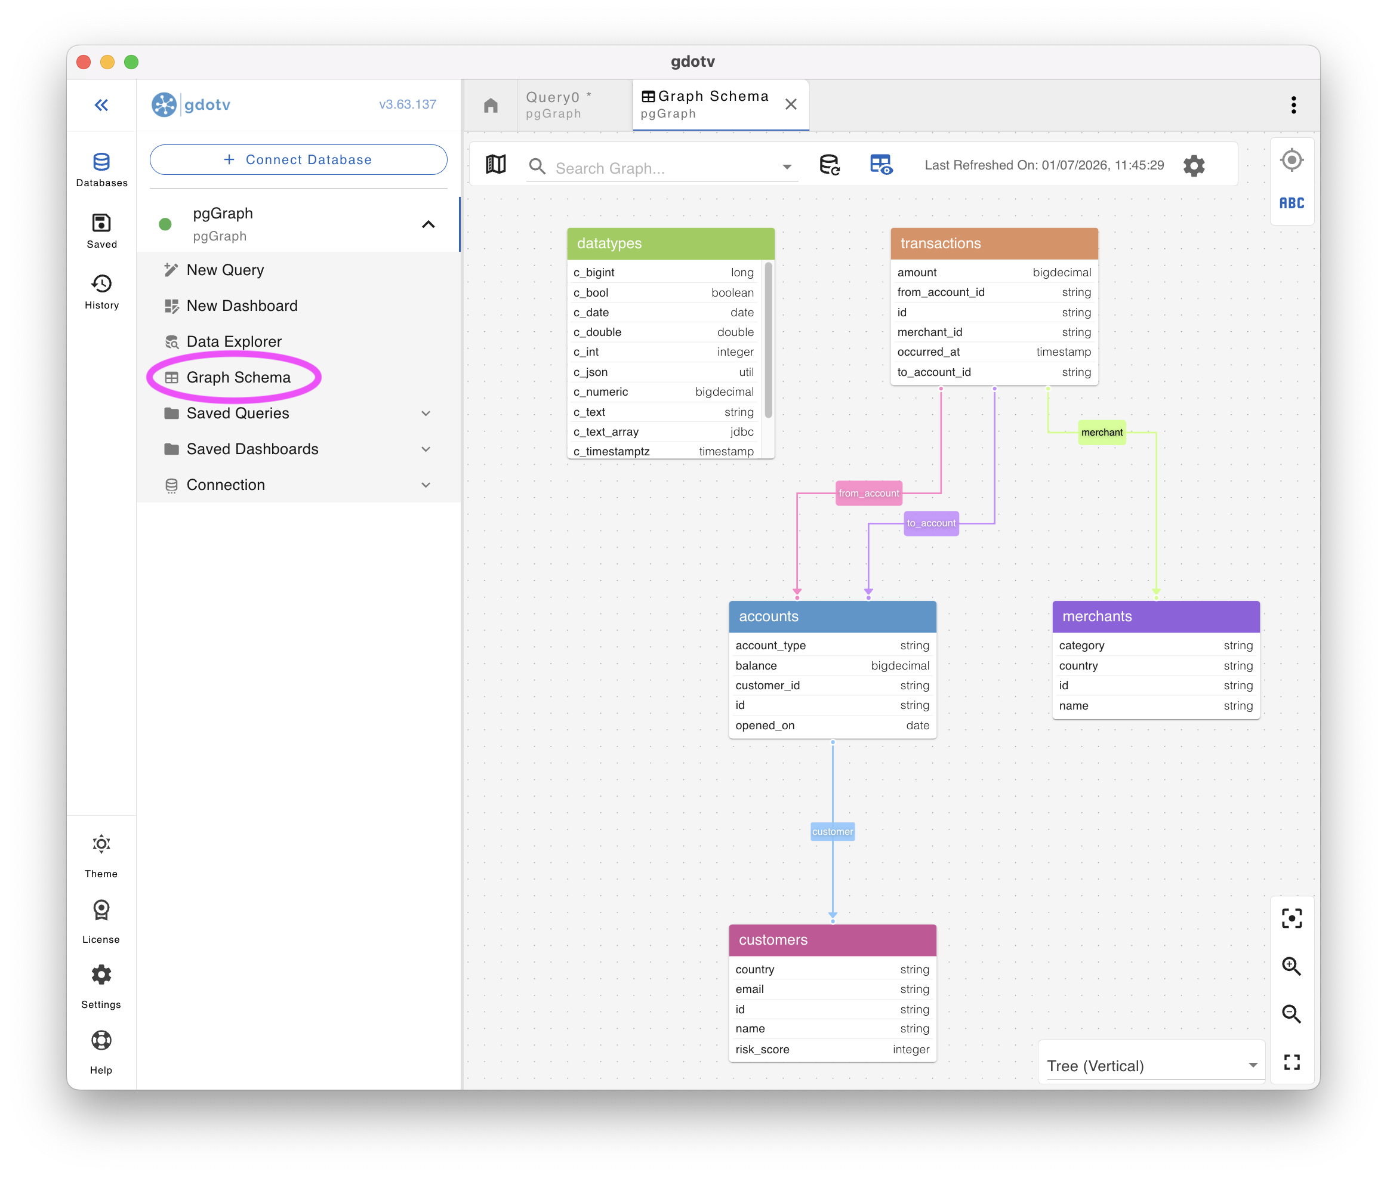Click the c_bigint row in datatypes
The width and height of the screenshot is (1387, 1178).
pyautogui.click(x=664, y=273)
